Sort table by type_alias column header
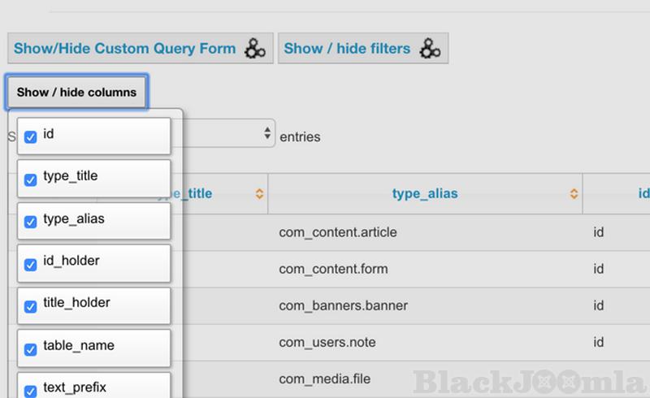The height and width of the screenshot is (398, 650). [424, 194]
